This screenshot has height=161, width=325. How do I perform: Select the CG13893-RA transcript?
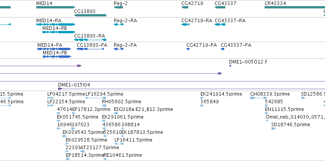pos(90,40)
